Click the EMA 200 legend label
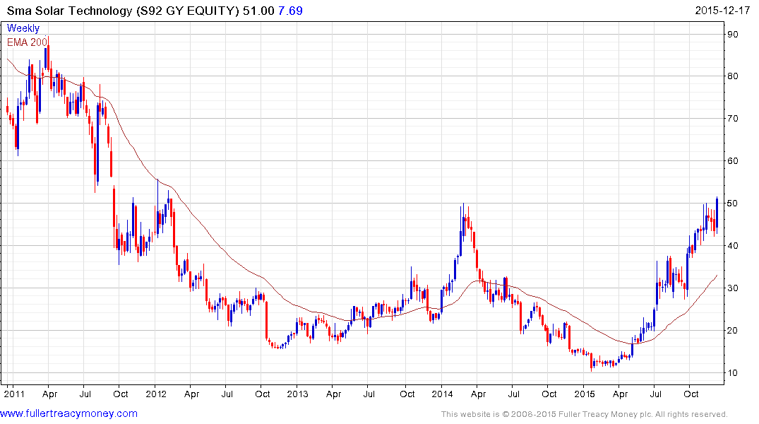 27,42
